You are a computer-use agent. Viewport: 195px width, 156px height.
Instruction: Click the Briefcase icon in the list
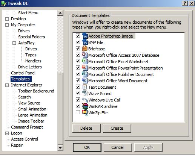pyautogui.click(x=84, y=49)
